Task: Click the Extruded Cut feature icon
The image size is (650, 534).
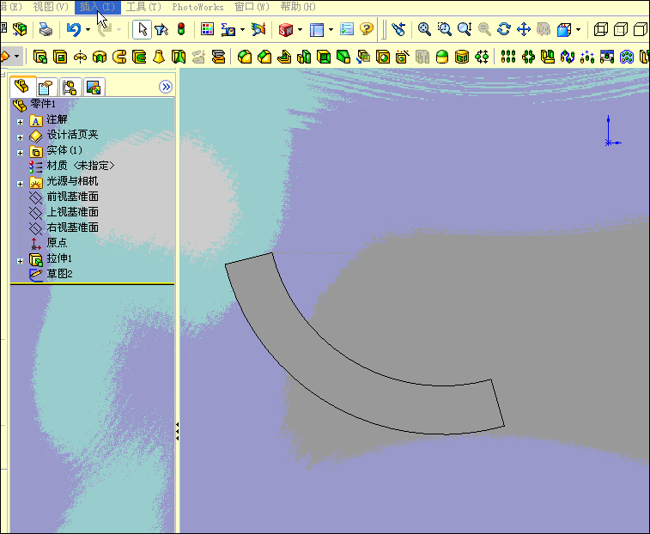Action: [x=60, y=57]
